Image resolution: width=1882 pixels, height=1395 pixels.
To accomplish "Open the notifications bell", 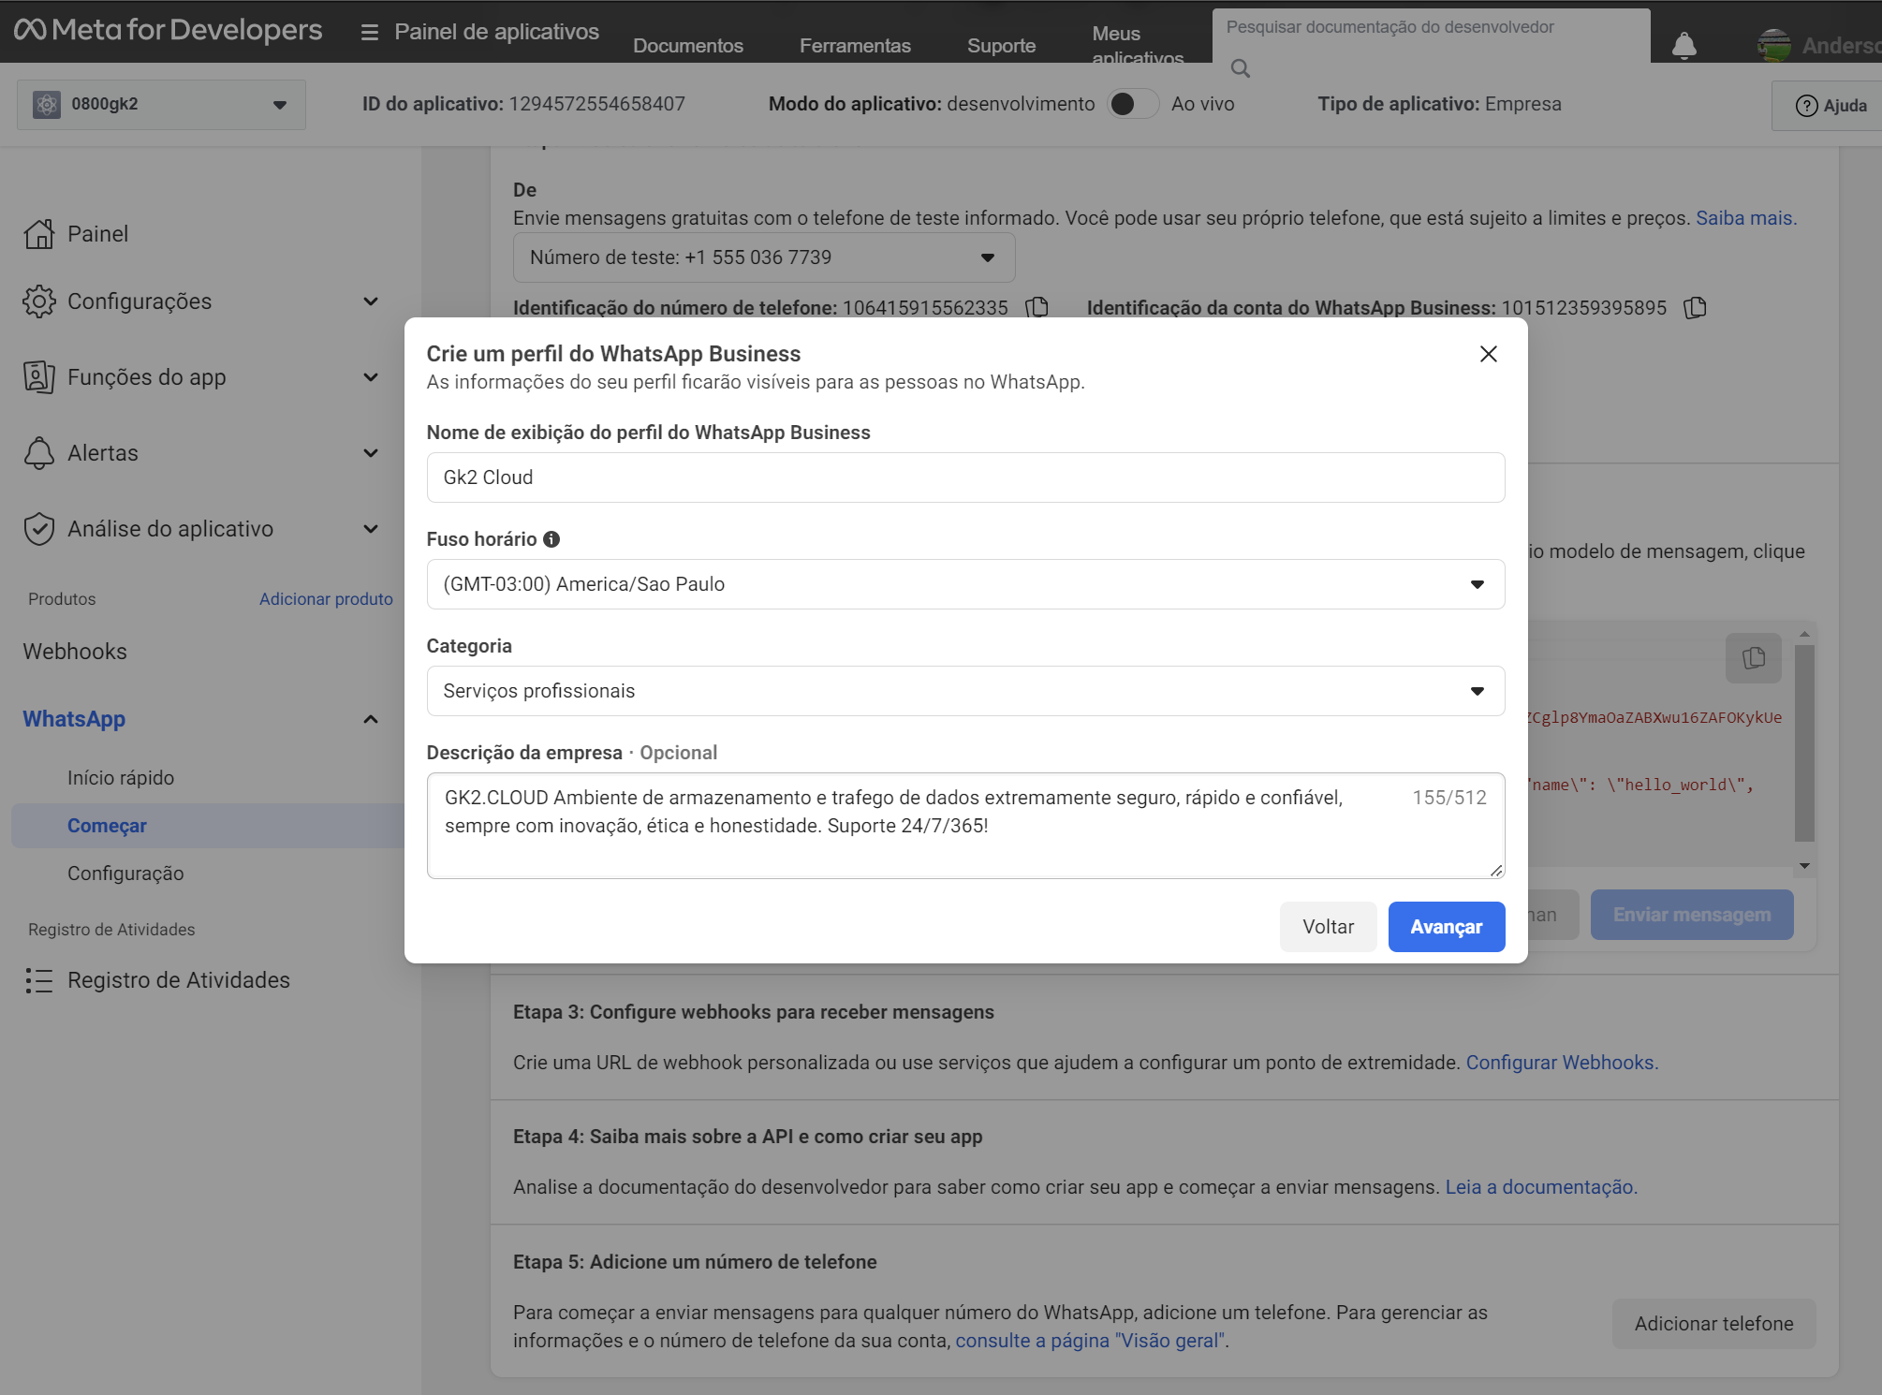I will tap(1684, 45).
